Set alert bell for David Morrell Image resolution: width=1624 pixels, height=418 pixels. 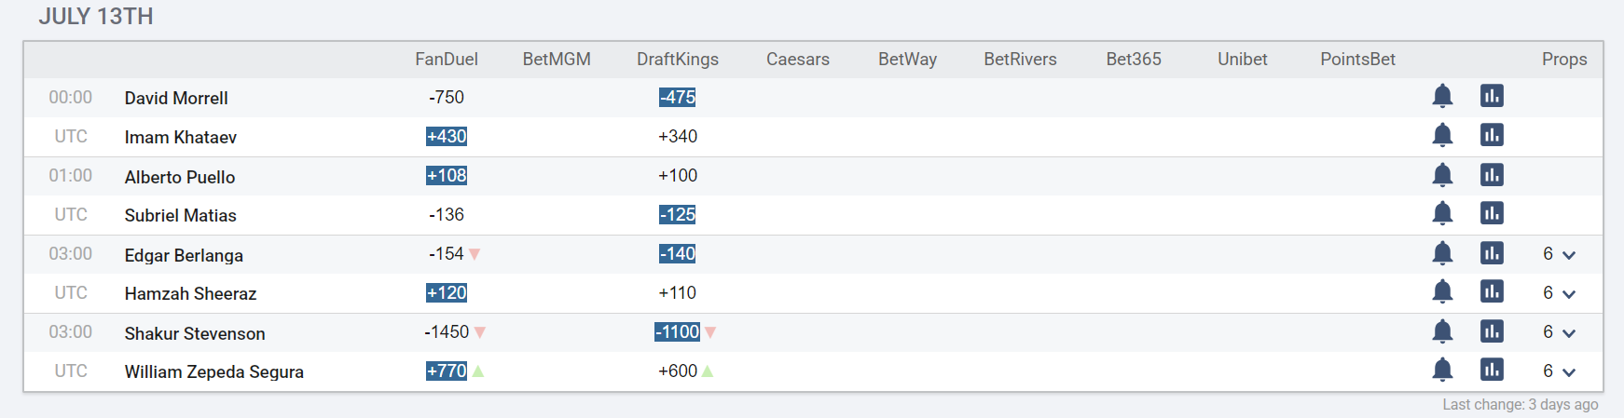1442,96
